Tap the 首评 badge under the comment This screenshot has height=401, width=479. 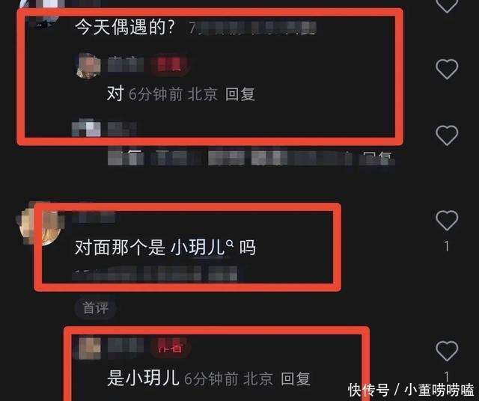click(x=95, y=308)
